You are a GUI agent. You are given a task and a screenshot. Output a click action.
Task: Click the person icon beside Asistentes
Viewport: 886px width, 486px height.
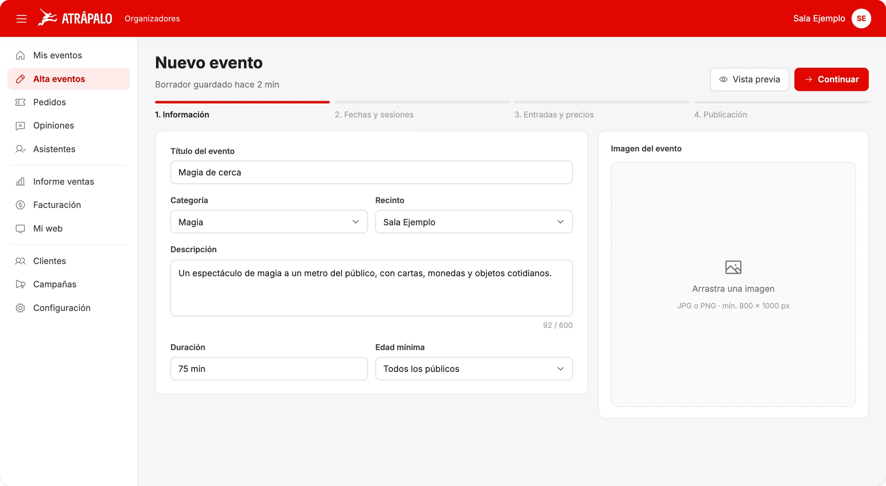pyautogui.click(x=20, y=149)
